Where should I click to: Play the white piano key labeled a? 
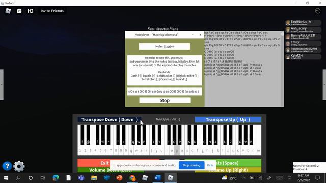[182, 150]
